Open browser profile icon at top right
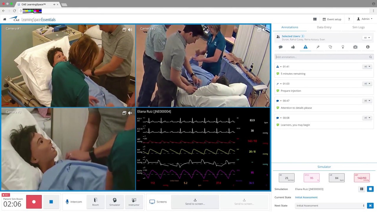 (374, 4)
